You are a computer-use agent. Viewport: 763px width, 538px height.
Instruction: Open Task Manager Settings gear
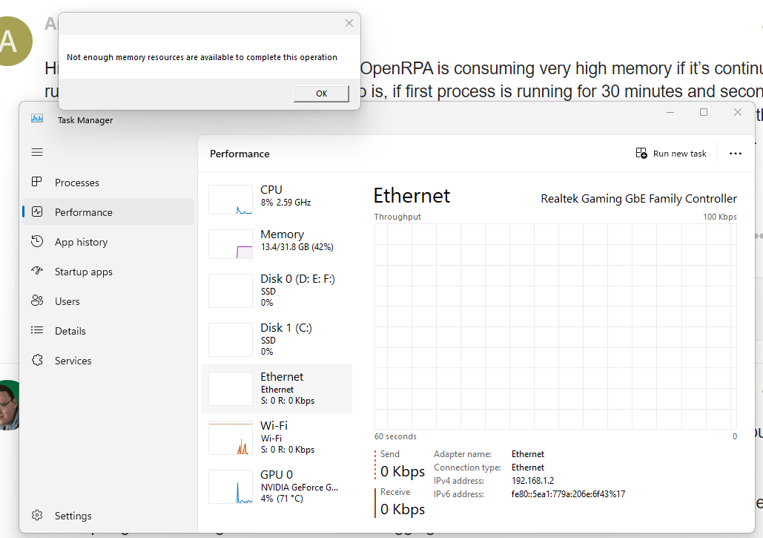click(37, 516)
